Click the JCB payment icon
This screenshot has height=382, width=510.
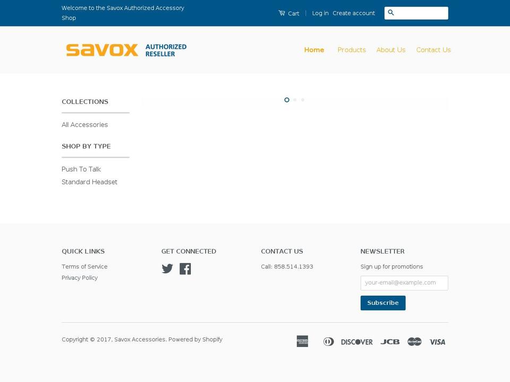point(390,341)
